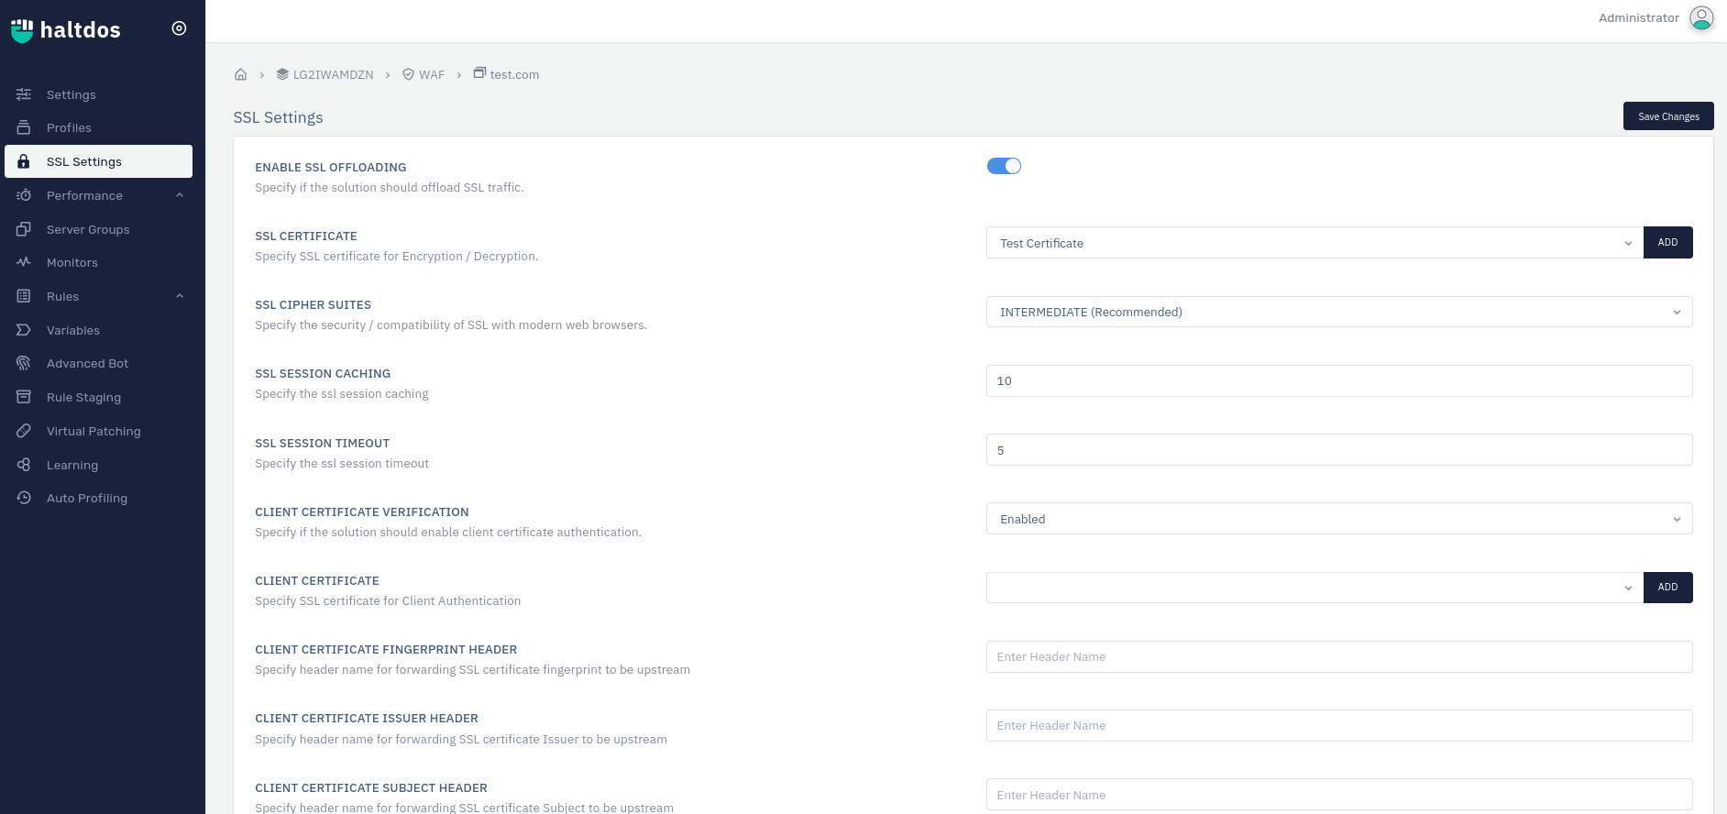Click the home icon in breadcrumb
The image size is (1727, 814).
click(240, 74)
